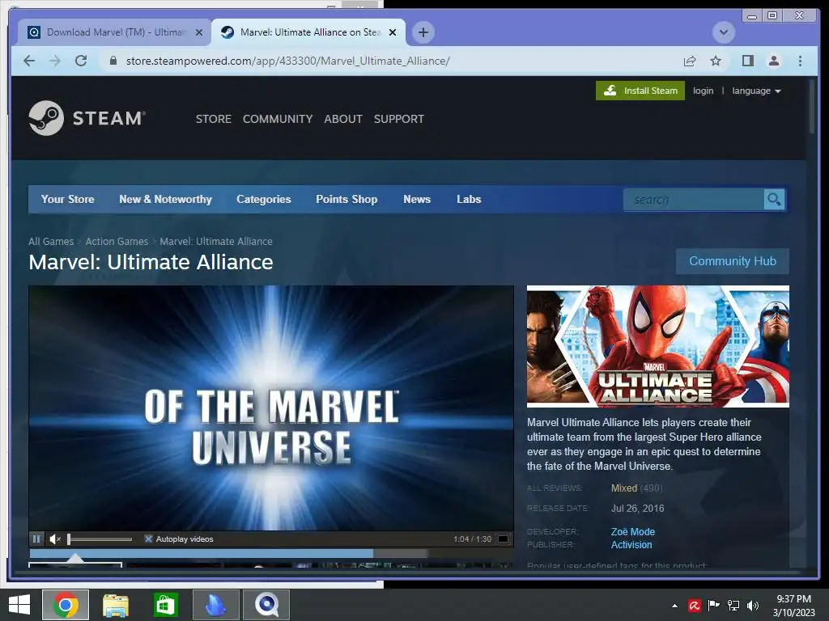Click the padlock site info icon
The width and height of the screenshot is (829, 621).
[x=113, y=61]
